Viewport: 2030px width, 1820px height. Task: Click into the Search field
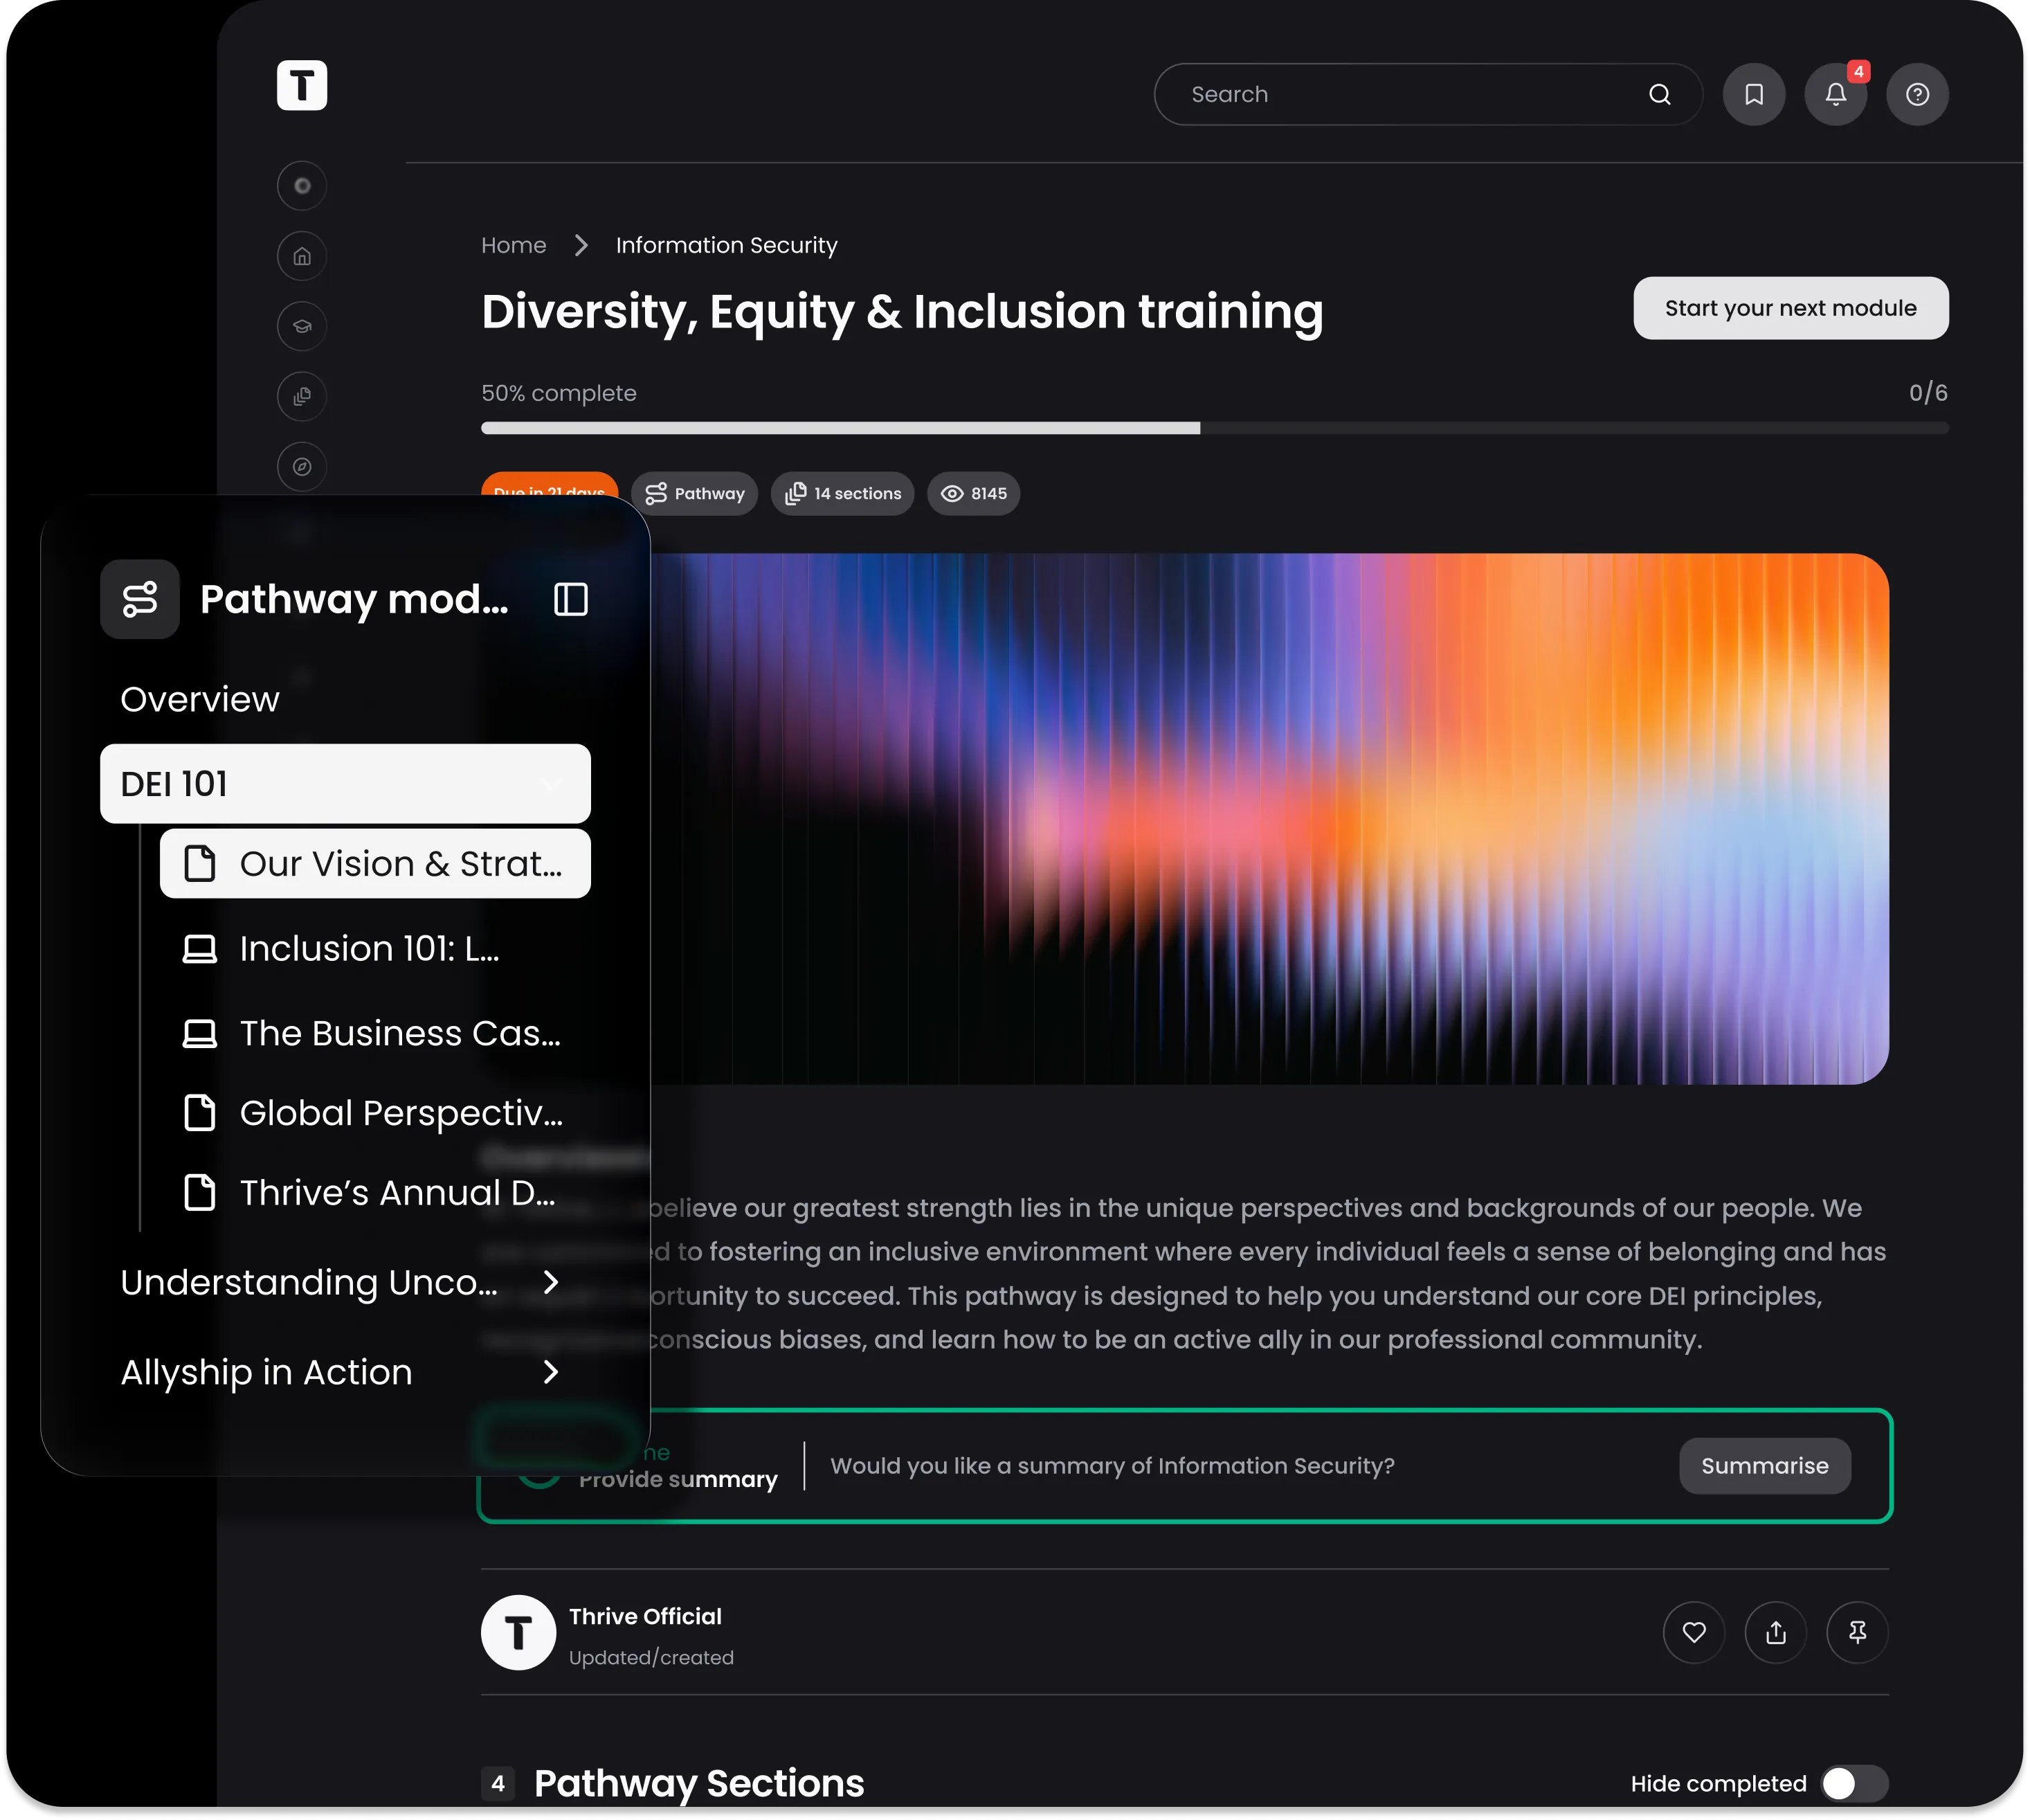point(1399,94)
